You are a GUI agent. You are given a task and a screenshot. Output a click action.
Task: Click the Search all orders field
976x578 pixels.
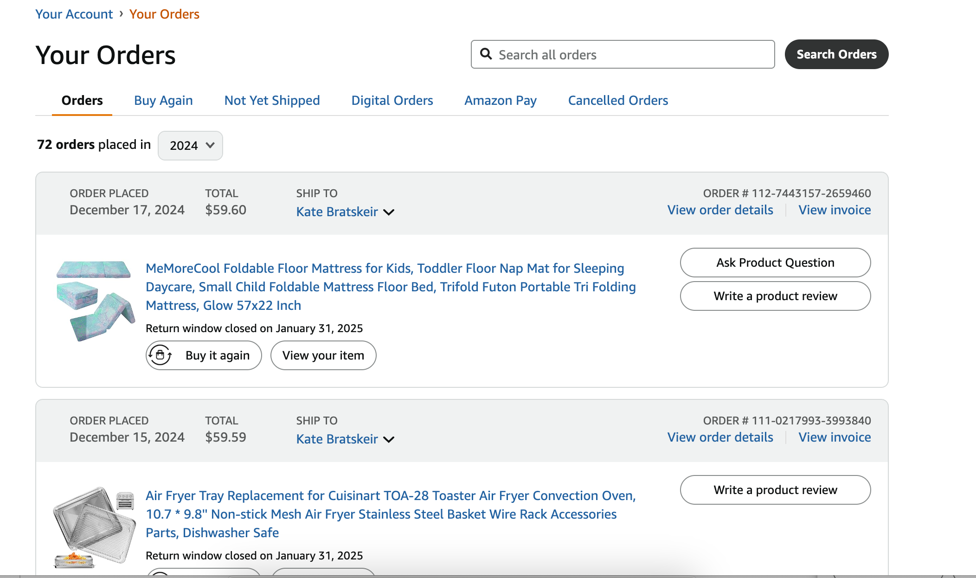click(x=623, y=54)
